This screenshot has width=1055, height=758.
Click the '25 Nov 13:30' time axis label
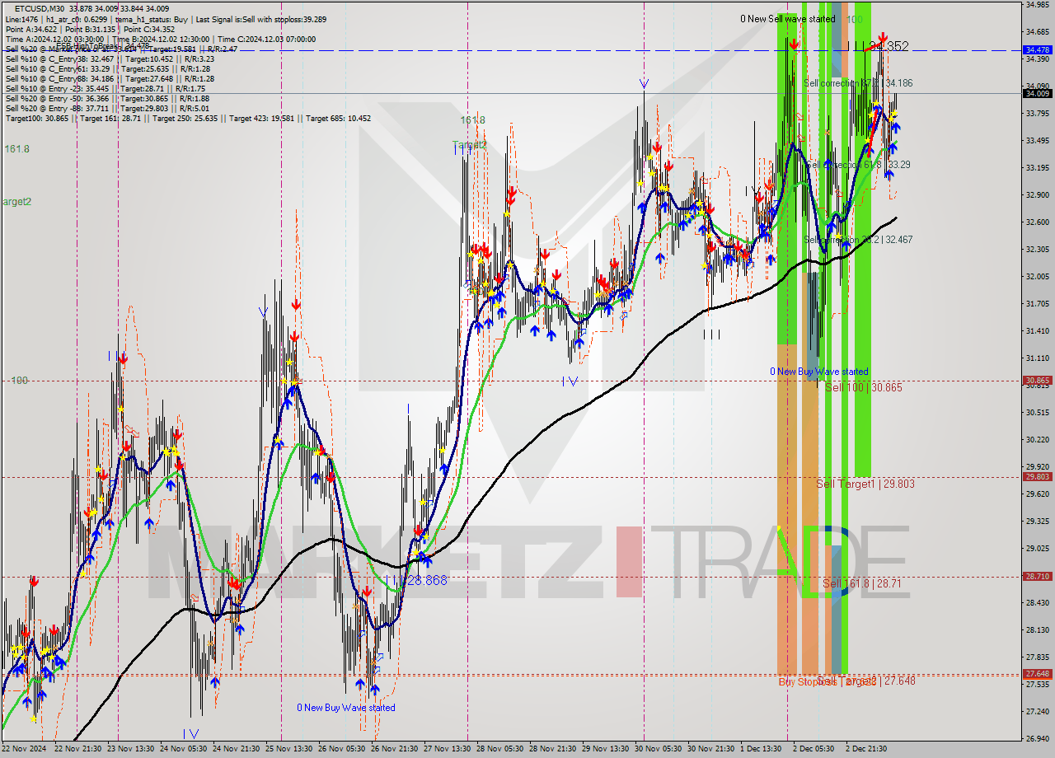pyautogui.click(x=289, y=749)
